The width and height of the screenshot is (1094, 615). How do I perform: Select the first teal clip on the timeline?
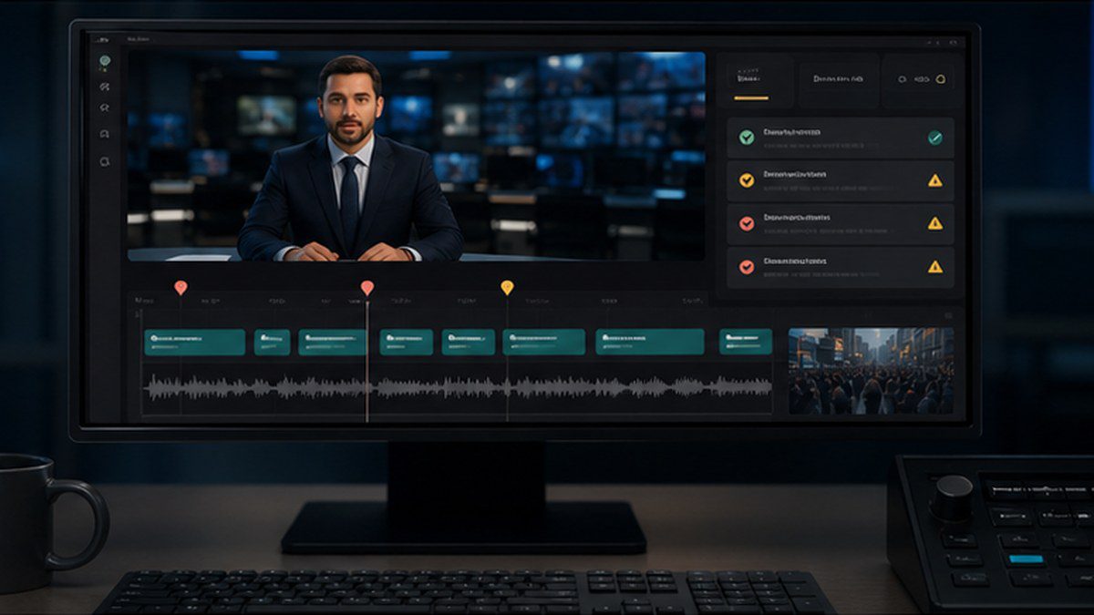pos(194,342)
